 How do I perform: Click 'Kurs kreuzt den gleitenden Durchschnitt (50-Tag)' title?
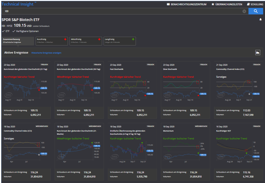pos(79,69)
